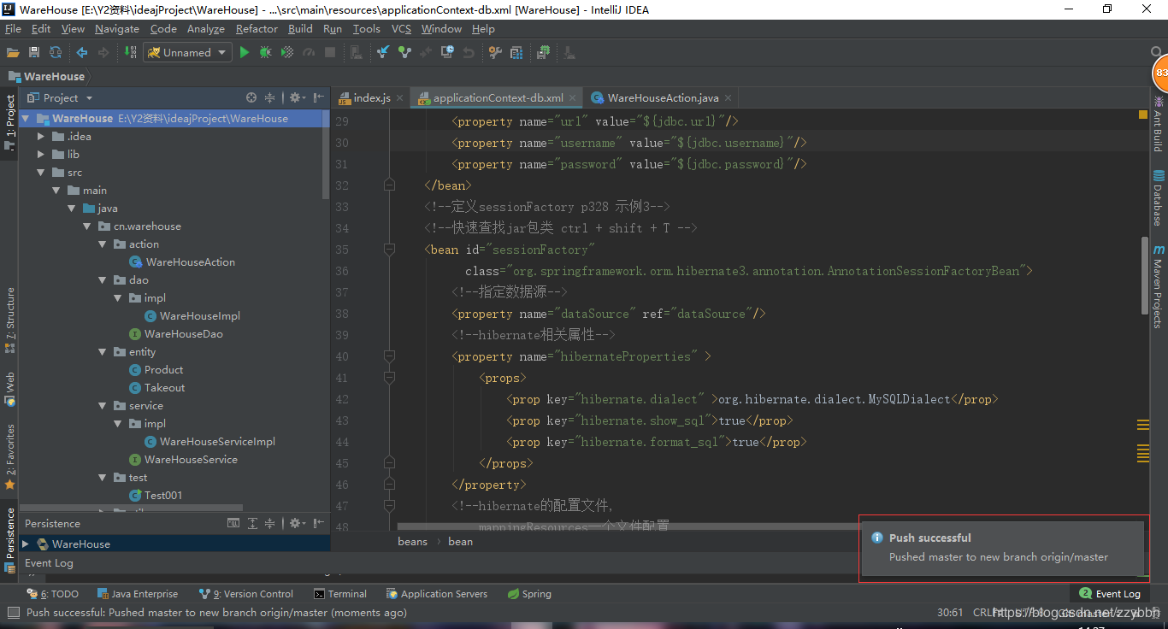
Task: Open the Maven Projects side panel
Action: click(x=1158, y=287)
